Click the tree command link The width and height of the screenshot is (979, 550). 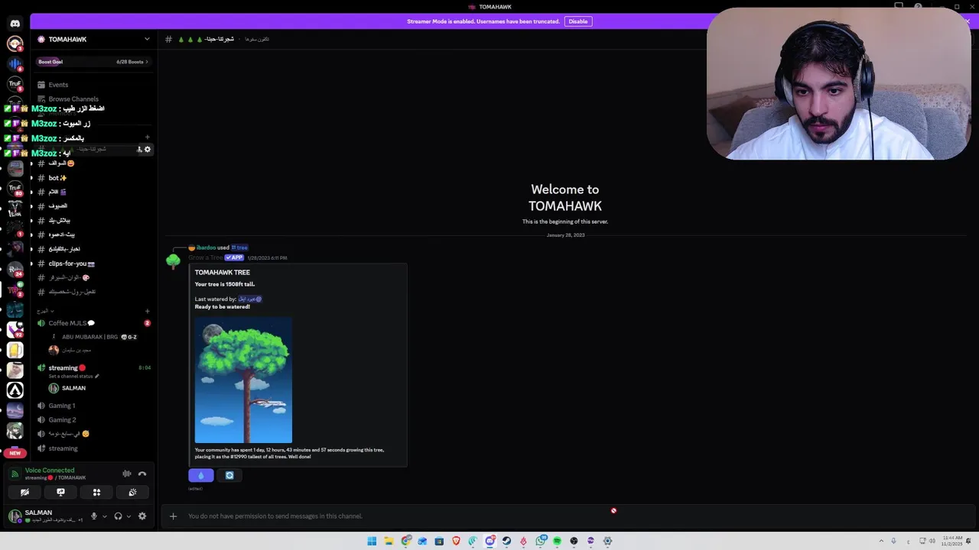click(x=240, y=247)
